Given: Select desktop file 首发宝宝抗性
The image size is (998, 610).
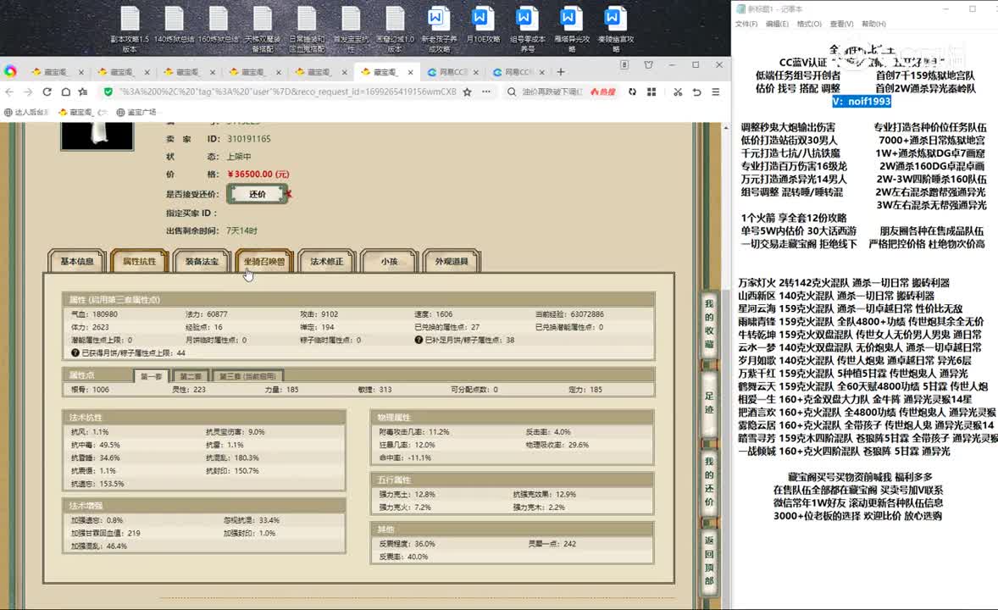Looking at the screenshot, I should pyautogui.click(x=351, y=30).
